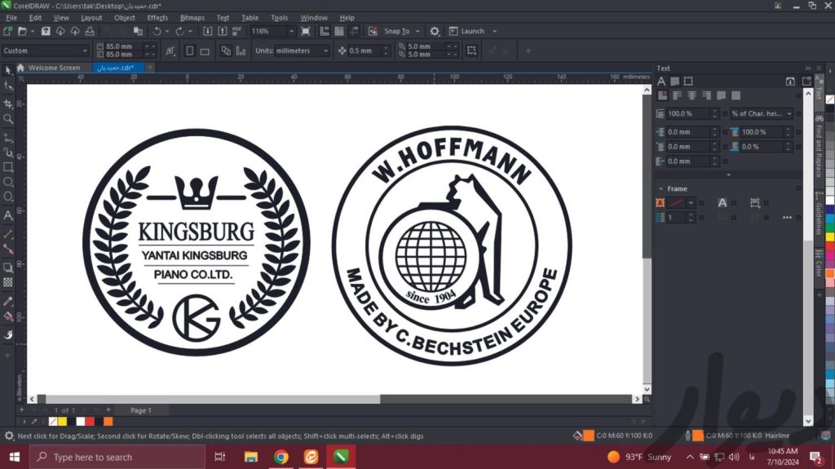
Task: Open the Bitmaps menu
Action: coord(192,18)
